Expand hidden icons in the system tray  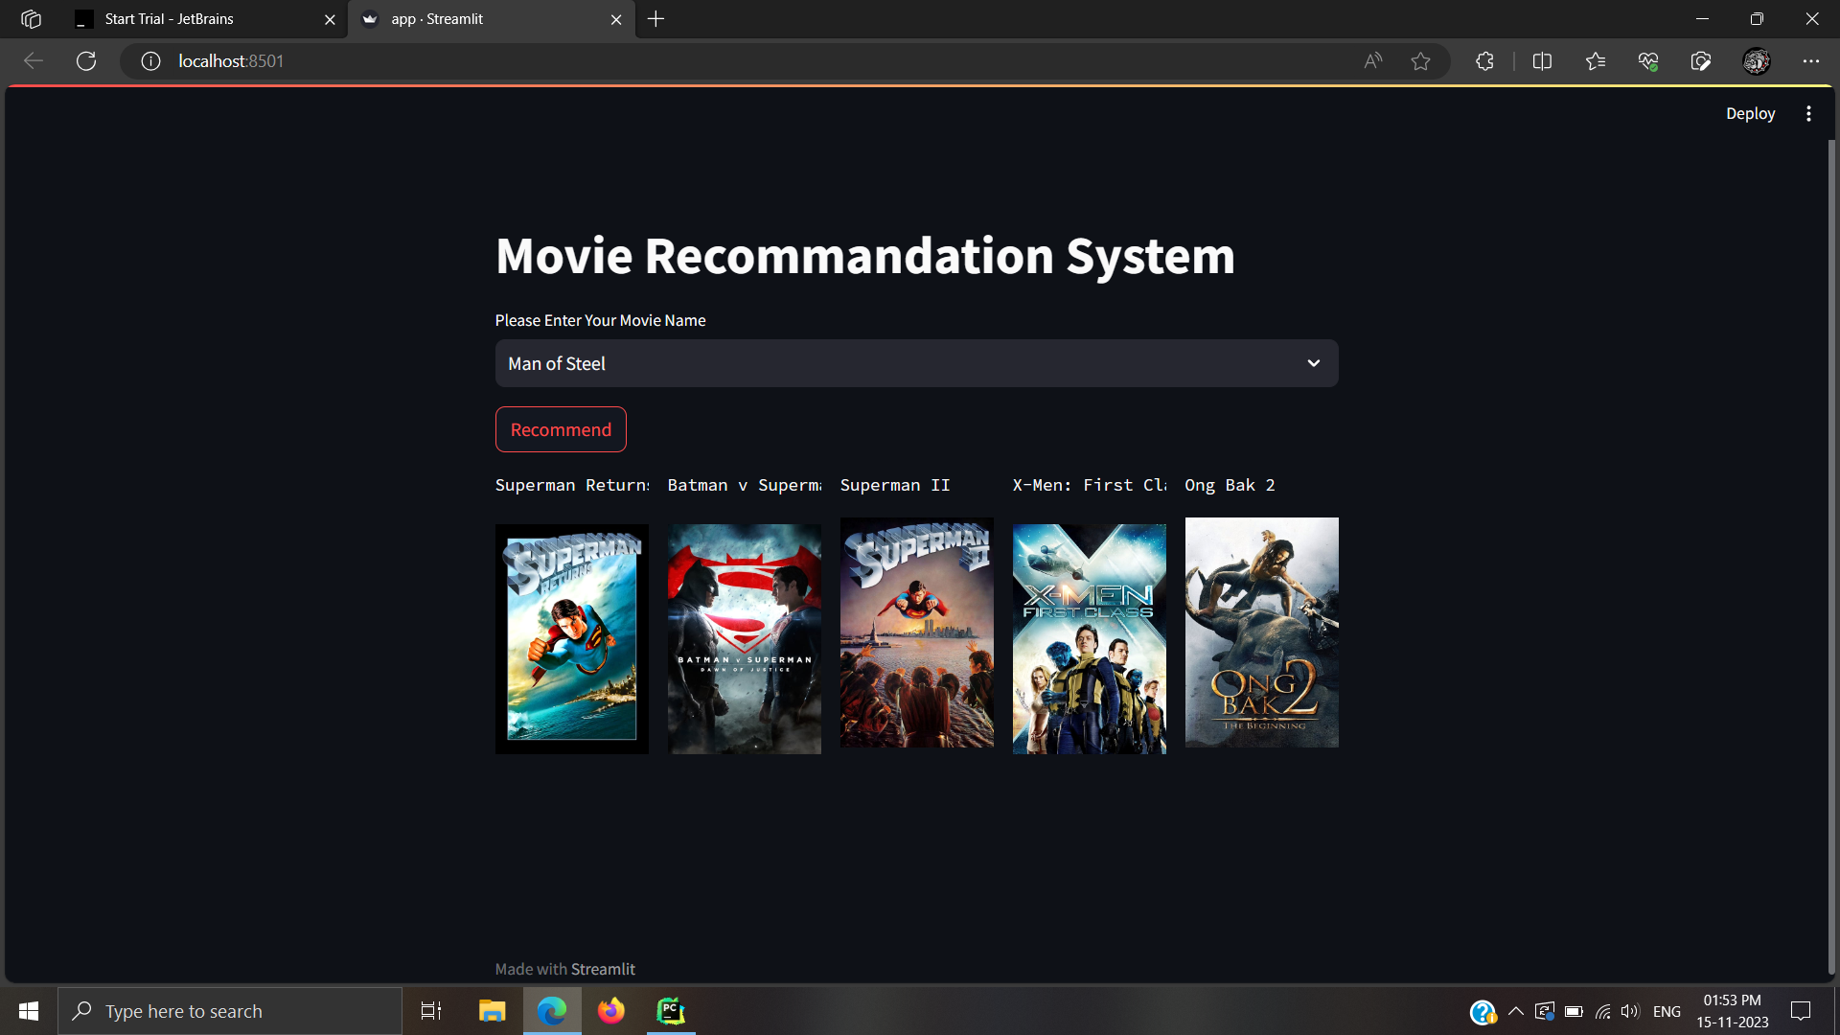click(x=1516, y=1010)
